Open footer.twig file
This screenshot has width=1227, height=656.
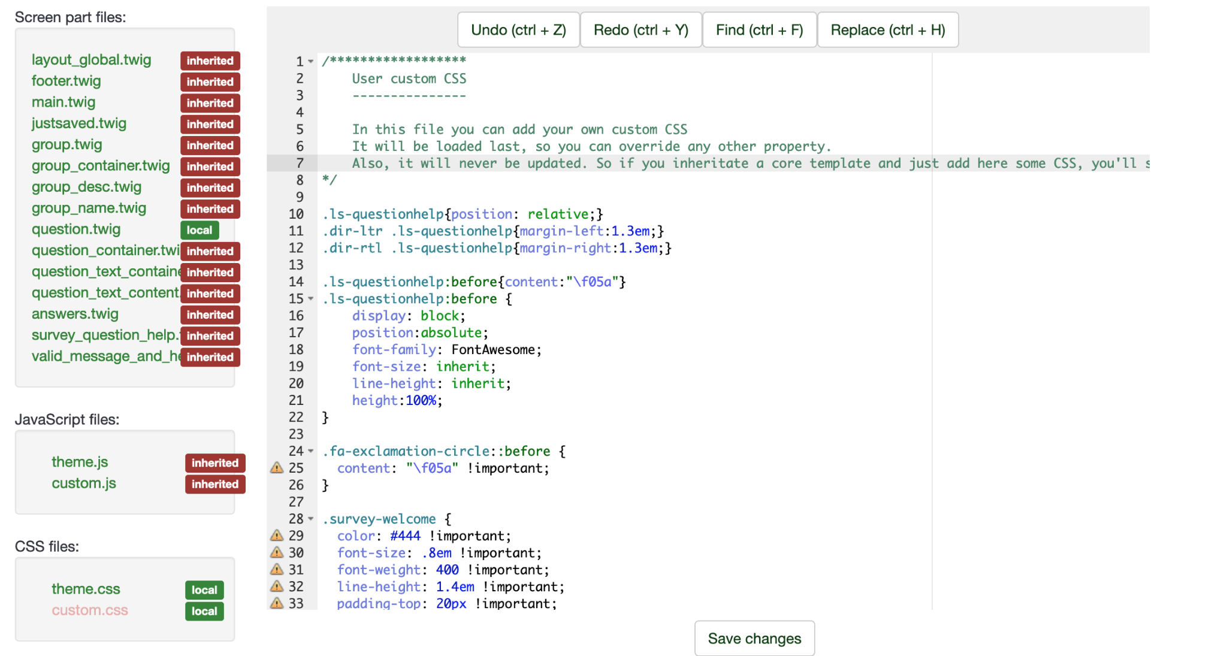66,81
